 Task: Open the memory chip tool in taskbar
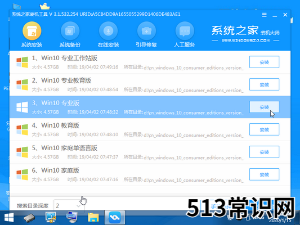[x=29, y=218]
